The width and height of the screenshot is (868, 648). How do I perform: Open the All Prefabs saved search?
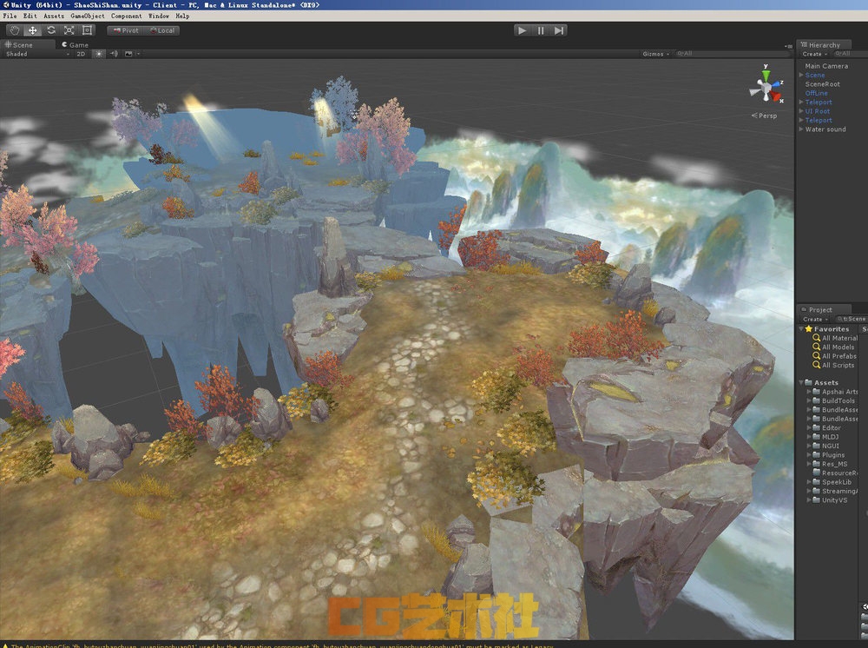[834, 356]
